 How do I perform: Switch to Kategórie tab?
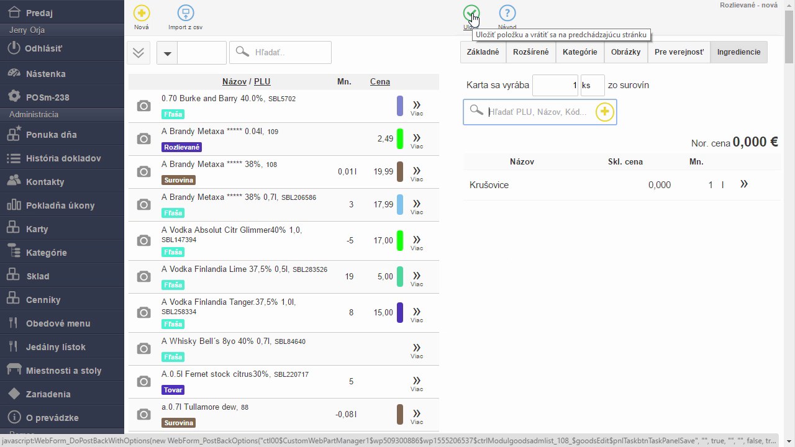(580, 52)
